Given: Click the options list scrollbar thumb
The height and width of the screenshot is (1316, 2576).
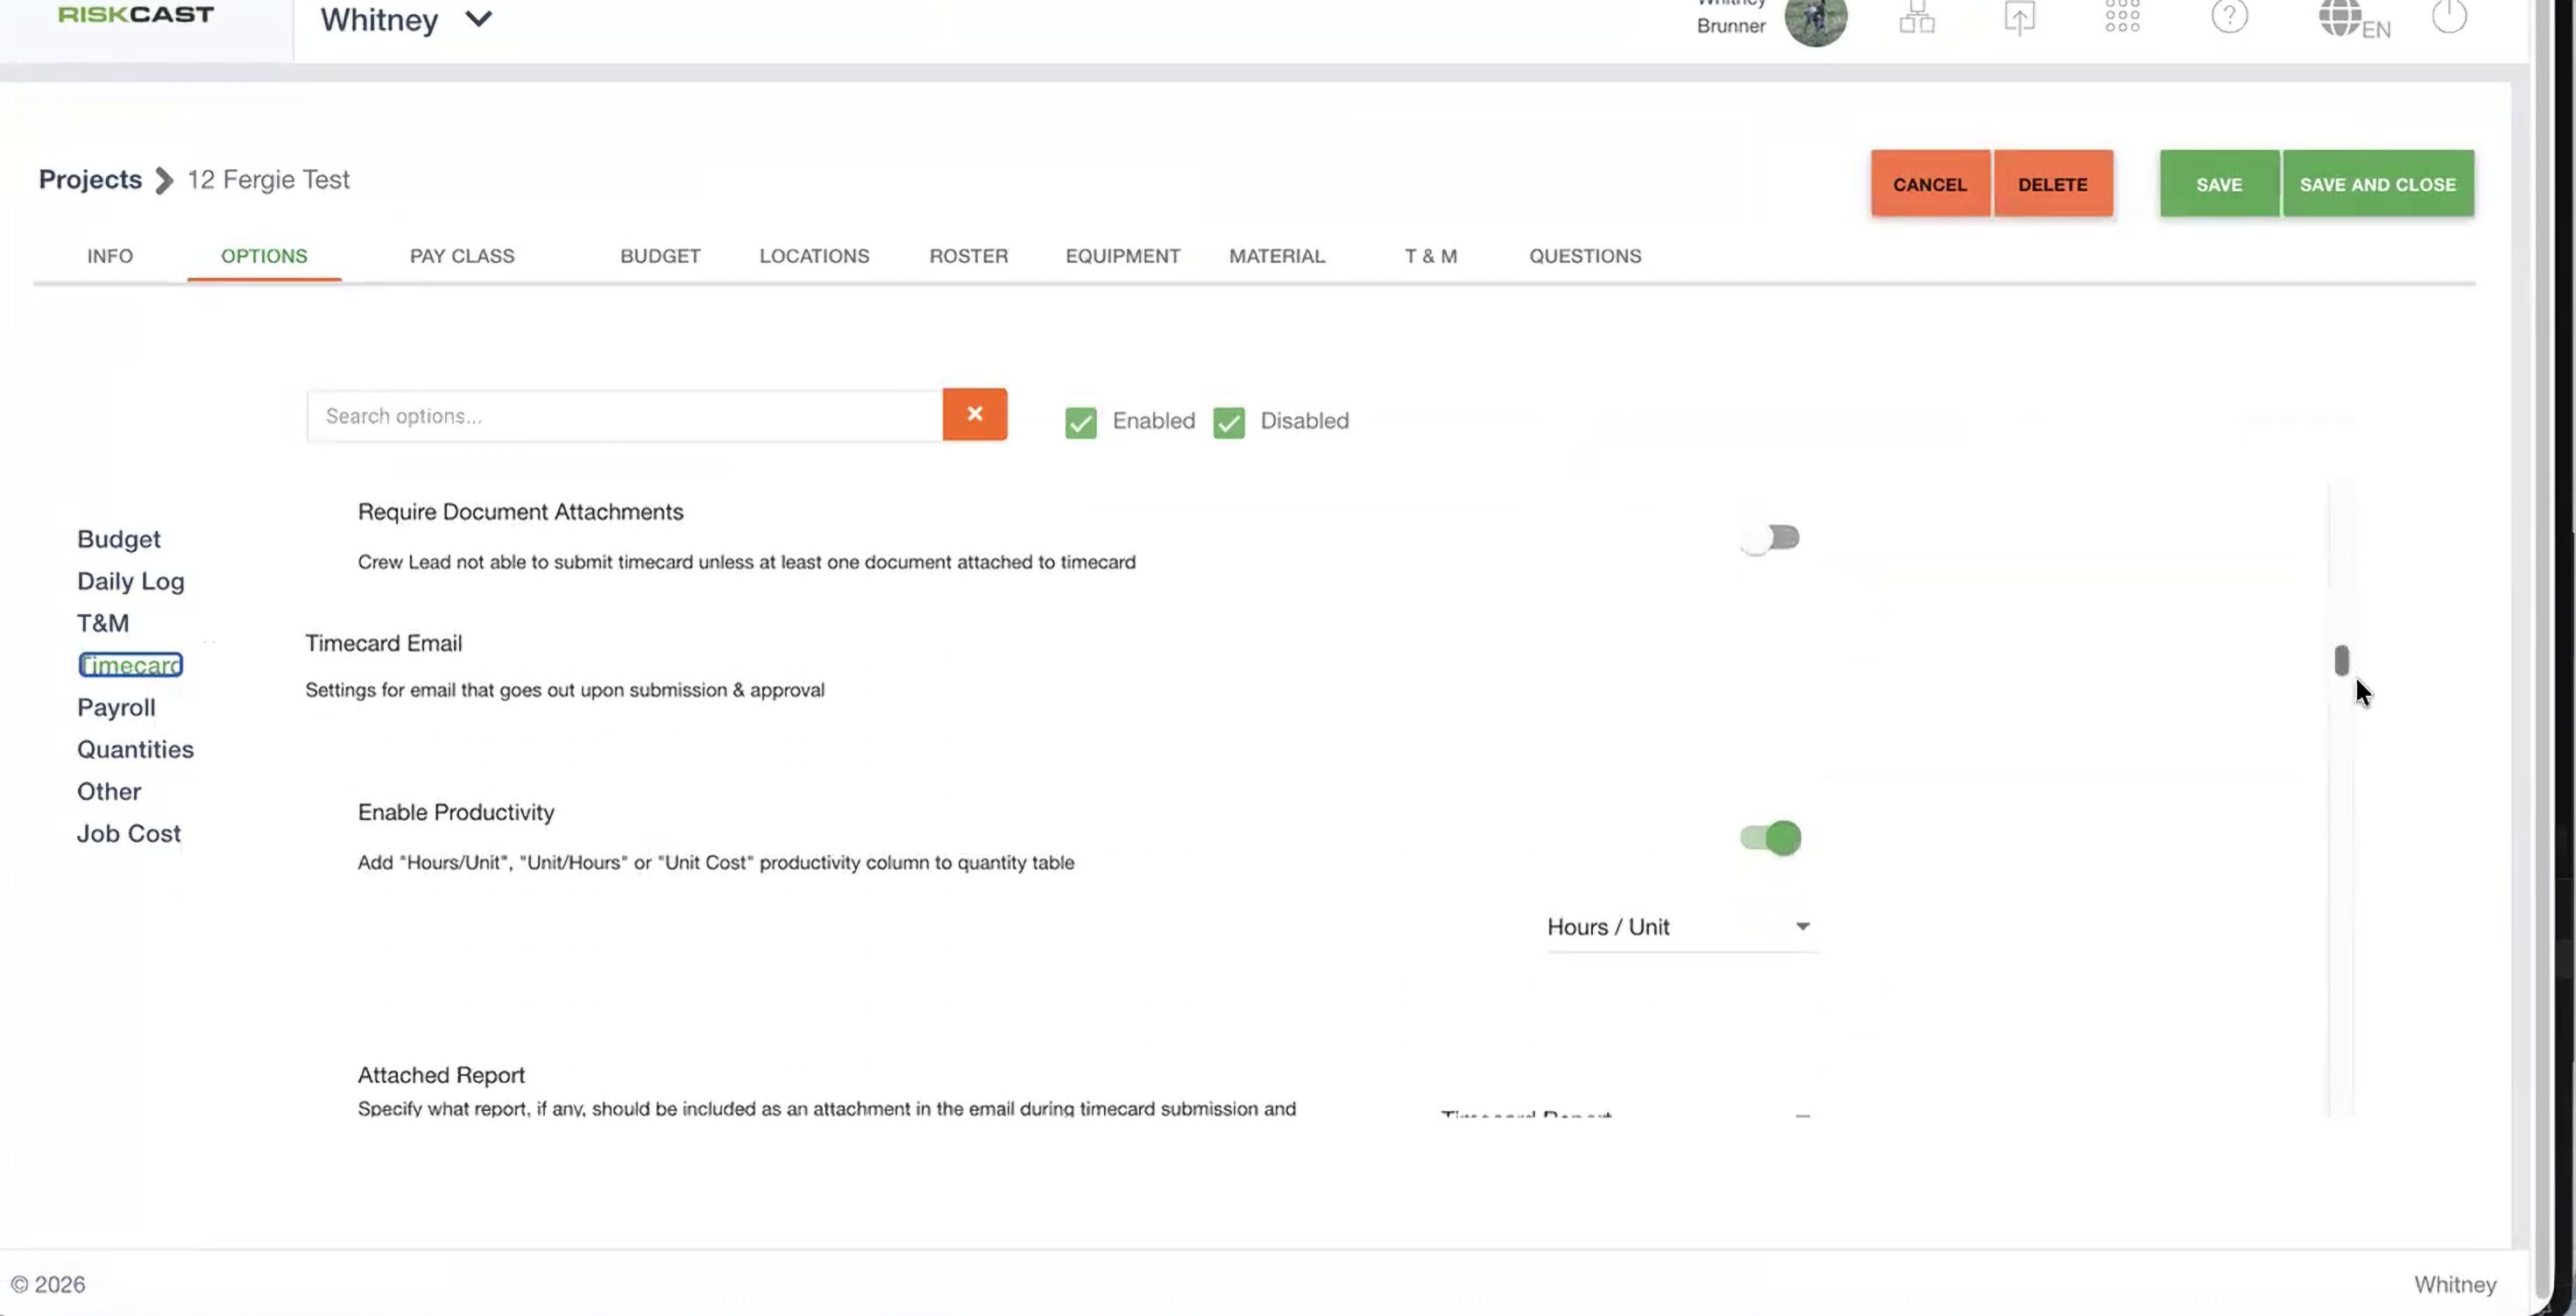Looking at the screenshot, I should point(2341,660).
